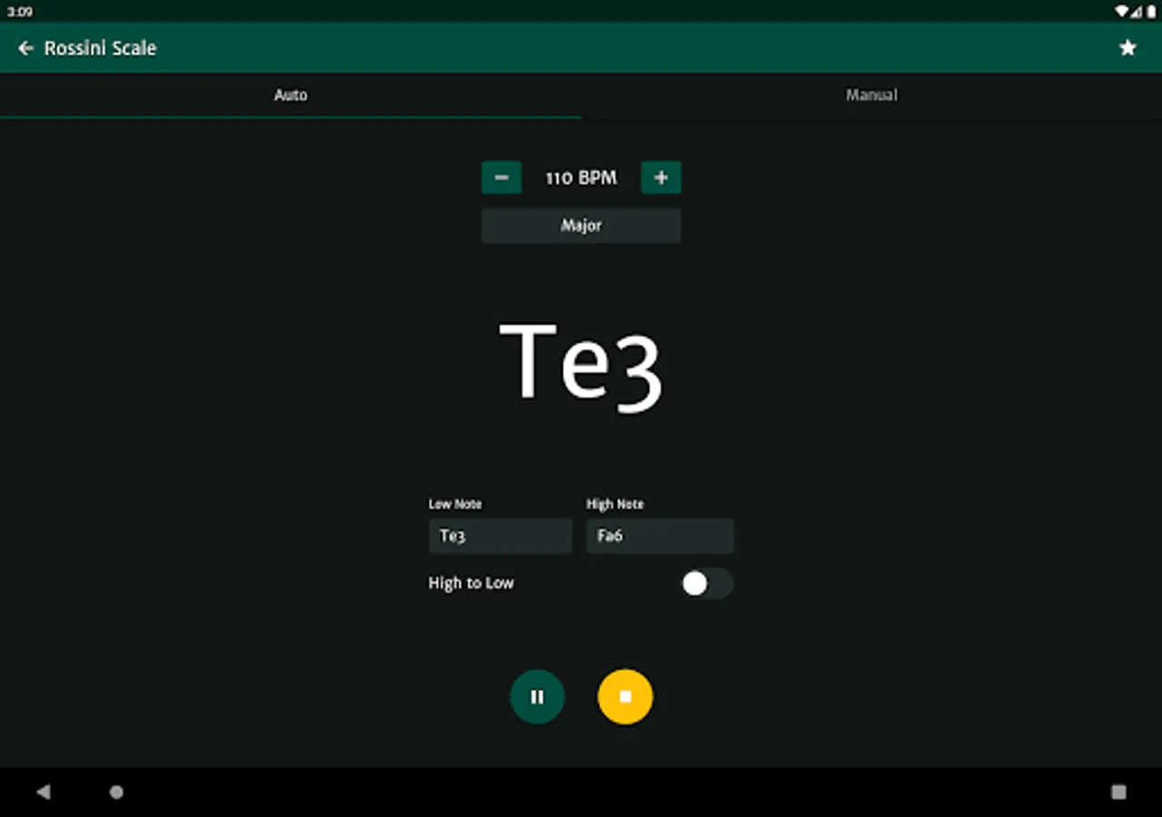Open the Low Note selector showing Te3

pos(500,536)
